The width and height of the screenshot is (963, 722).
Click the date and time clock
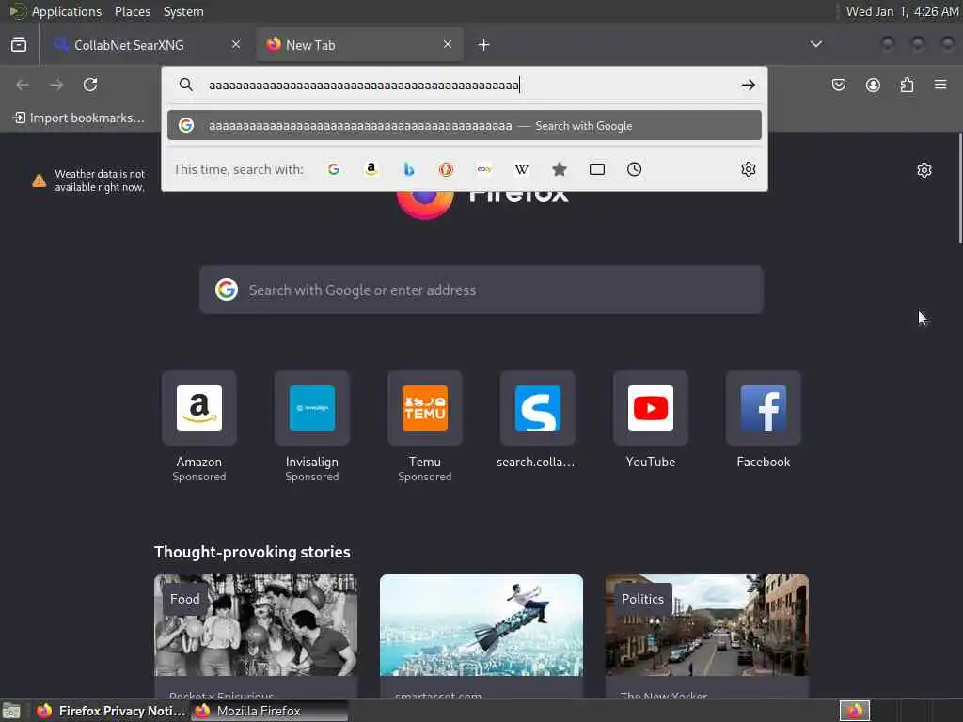pyautogui.click(x=902, y=11)
